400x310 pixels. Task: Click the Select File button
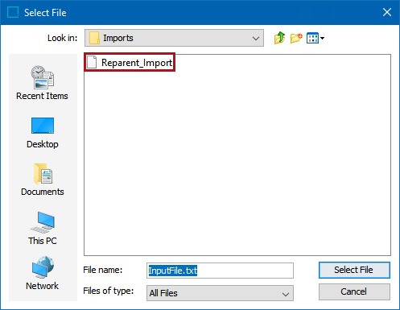click(x=354, y=270)
